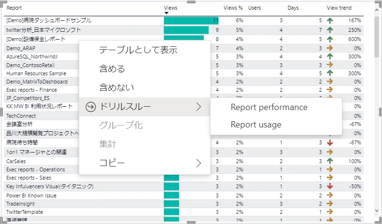Choose 含める from context menu
382x224 pixels.
tap(144, 69)
